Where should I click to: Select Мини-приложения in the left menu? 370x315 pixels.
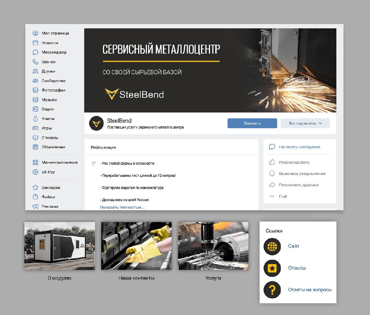coord(60,162)
